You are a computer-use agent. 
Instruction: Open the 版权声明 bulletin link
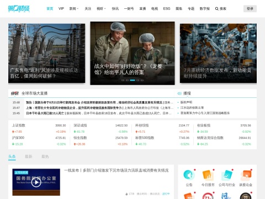click(186, 102)
